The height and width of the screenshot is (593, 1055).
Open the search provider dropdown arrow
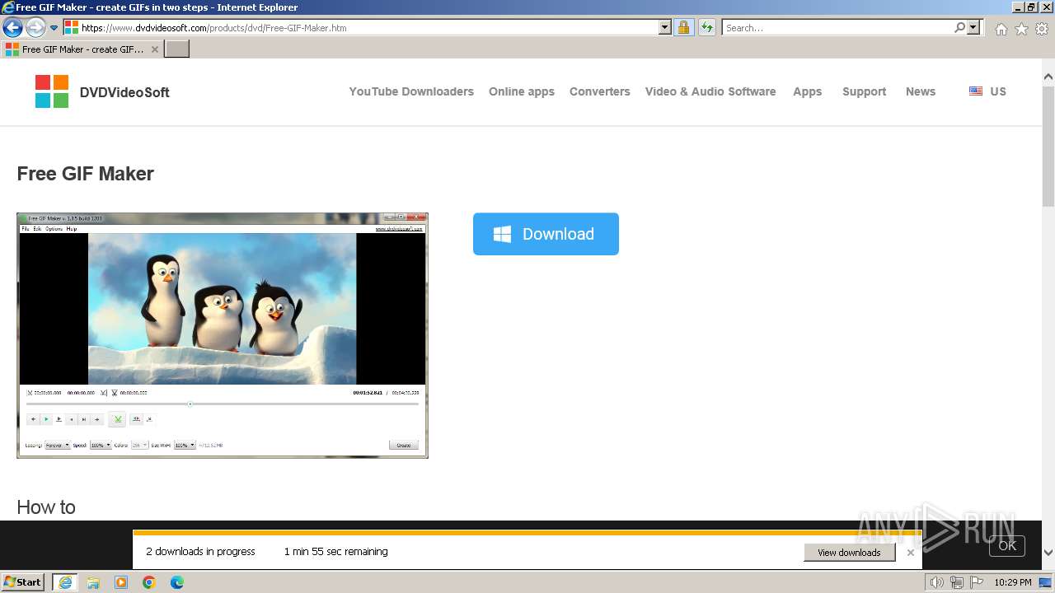(x=973, y=27)
